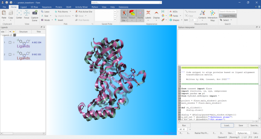Click the Contacts icon
The image size is (261, 139).
pyautogui.click(x=202, y=13)
